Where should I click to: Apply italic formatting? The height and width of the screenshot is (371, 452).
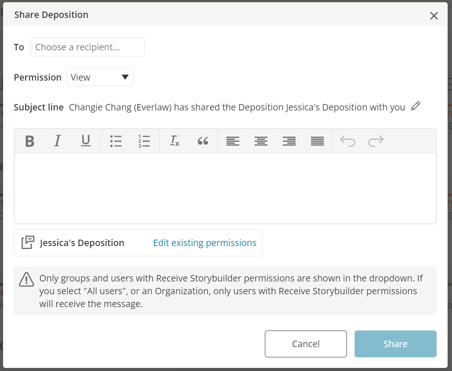coord(57,141)
